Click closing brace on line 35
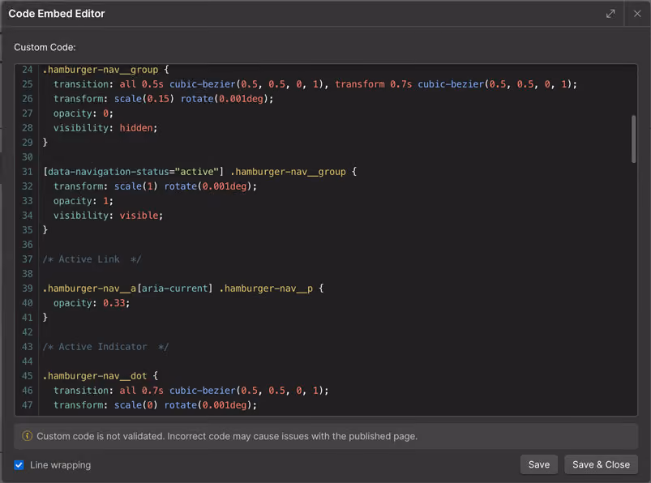Image resolution: width=651 pixels, height=483 pixels. (x=45, y=230)
